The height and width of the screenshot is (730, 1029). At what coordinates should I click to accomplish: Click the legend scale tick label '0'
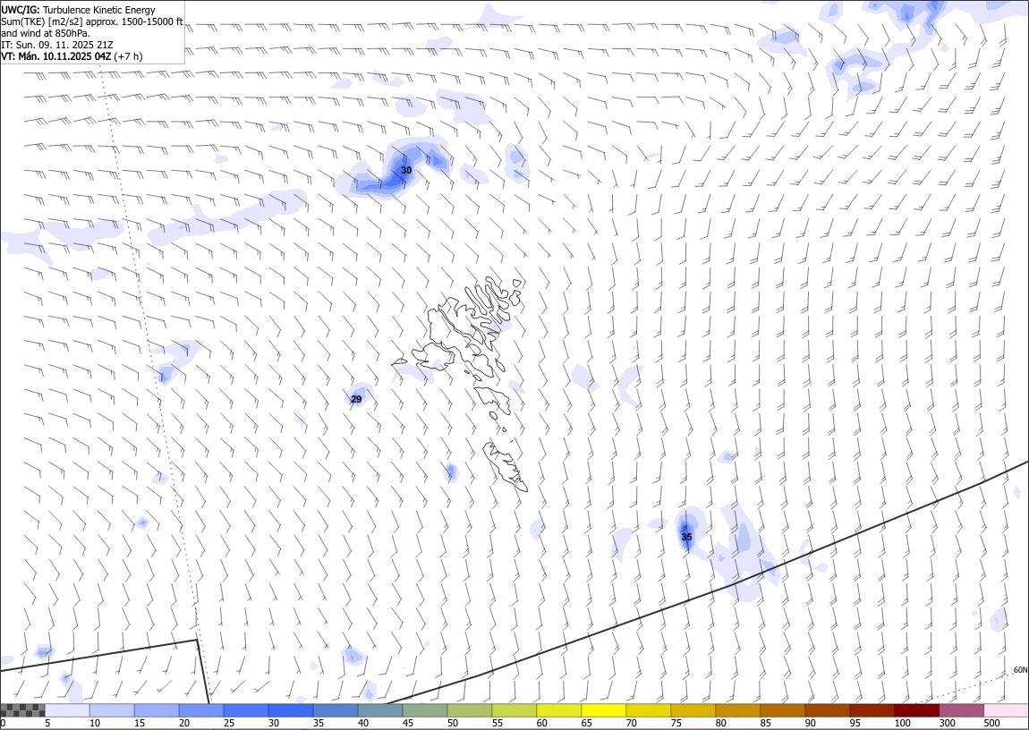pos(4,723)
